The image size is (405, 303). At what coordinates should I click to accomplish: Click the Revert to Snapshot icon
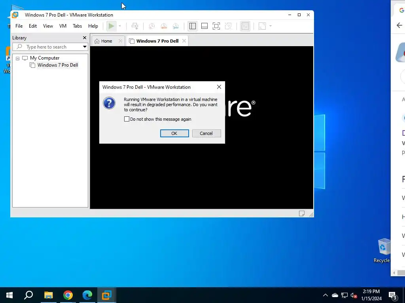point(164,26)
